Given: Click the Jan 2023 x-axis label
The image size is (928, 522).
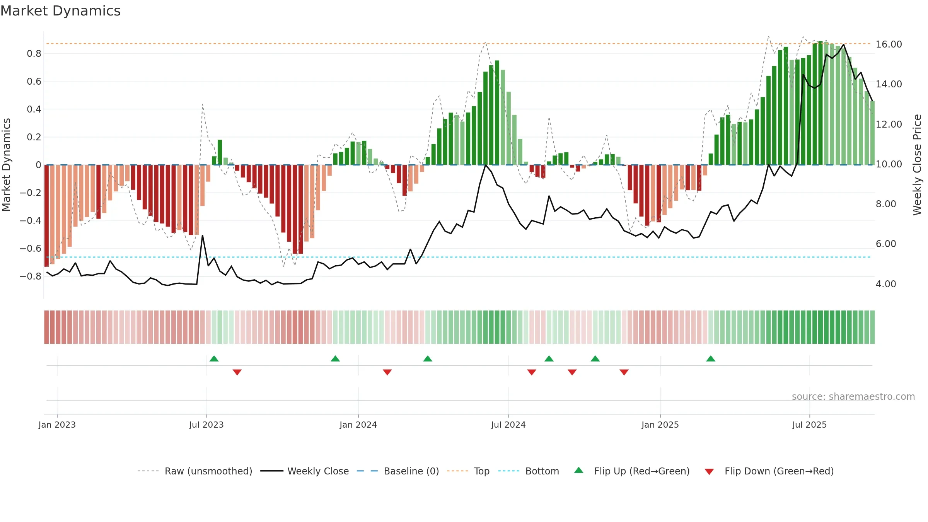Looking at the screenshot, I should 57,425.
